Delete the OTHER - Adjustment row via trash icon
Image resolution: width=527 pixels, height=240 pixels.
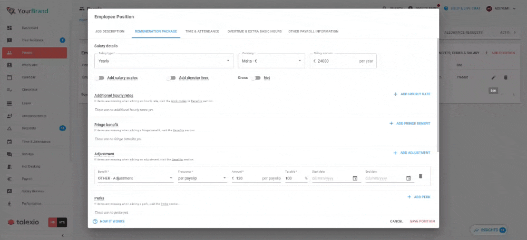(x=420, y=176)
